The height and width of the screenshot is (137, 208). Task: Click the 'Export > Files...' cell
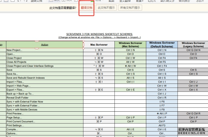(45, 90)
